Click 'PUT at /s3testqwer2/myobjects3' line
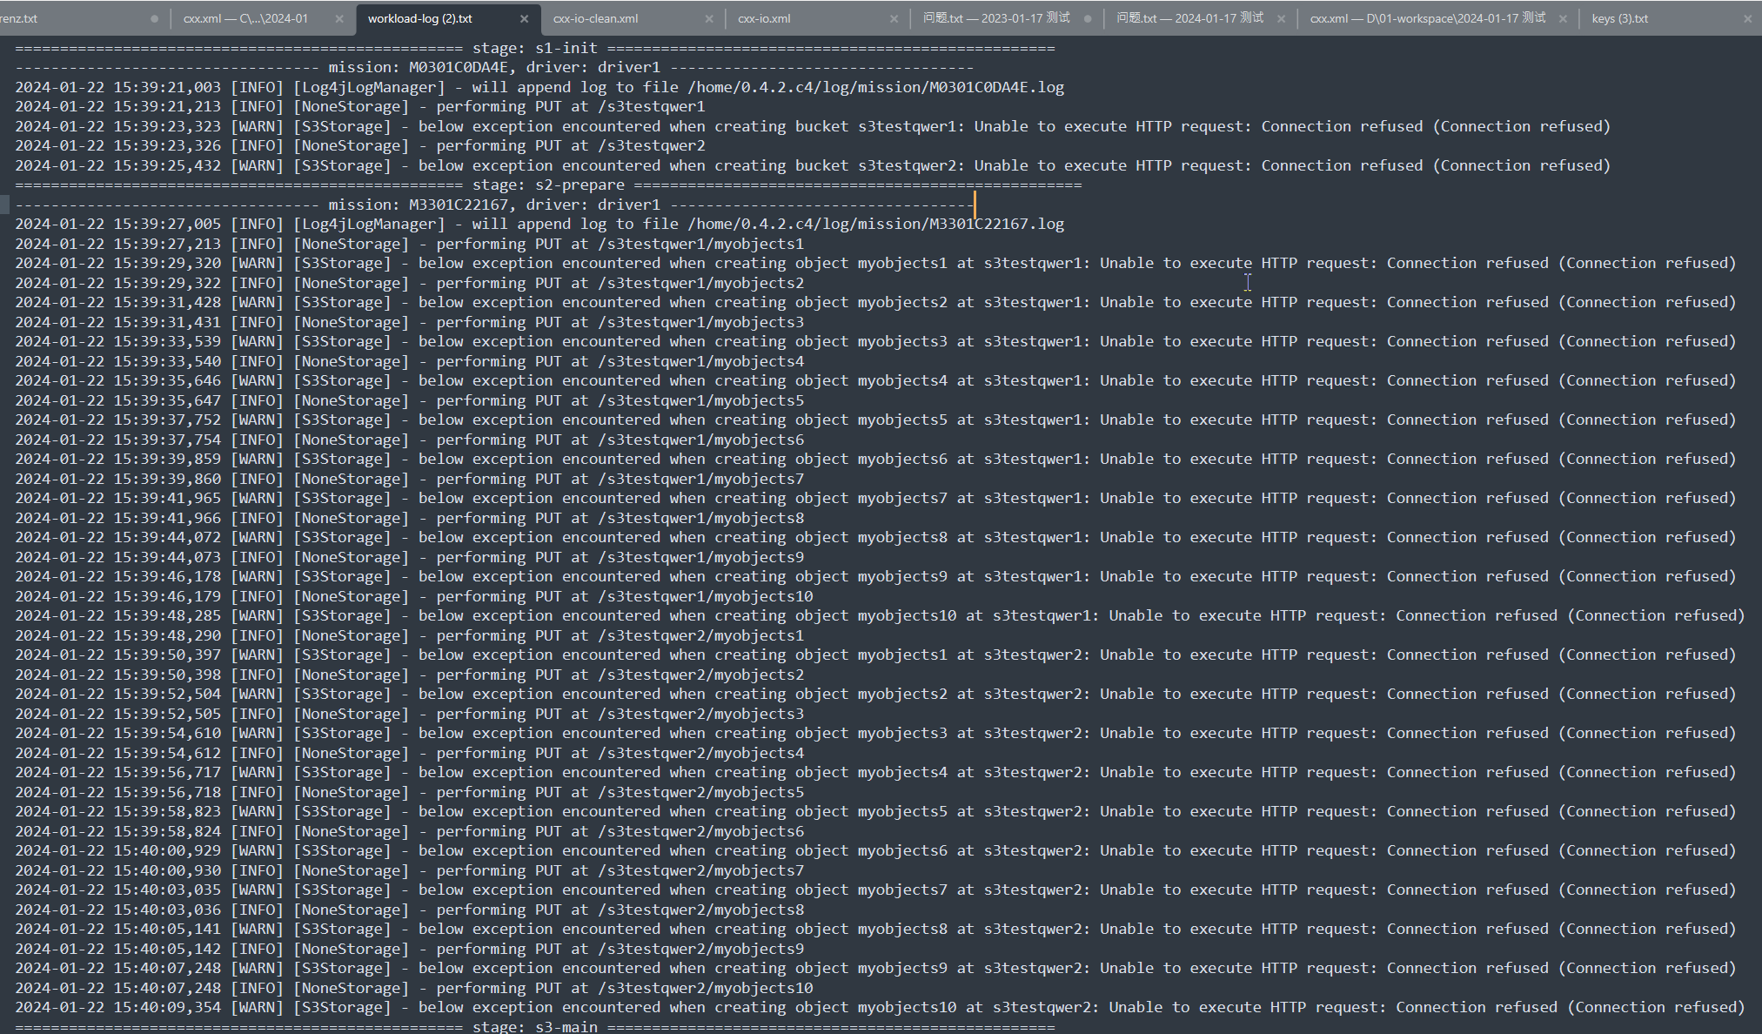Image resolution: width=1762 pixels, height=1034 pixels. tap(409, 714)
